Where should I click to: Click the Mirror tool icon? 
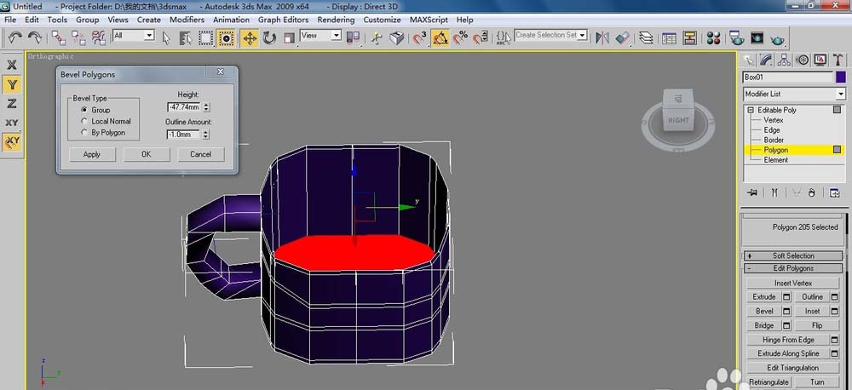tap(602, 38)
